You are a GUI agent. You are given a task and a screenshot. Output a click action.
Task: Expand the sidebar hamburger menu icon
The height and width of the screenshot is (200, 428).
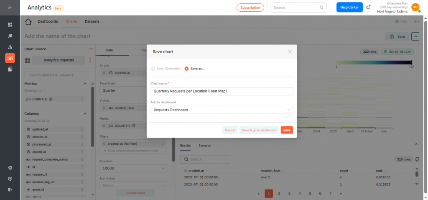click(10, 8)
